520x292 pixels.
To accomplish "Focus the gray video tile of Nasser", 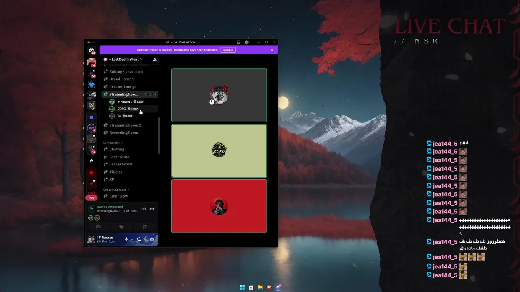I will point(219,95).
